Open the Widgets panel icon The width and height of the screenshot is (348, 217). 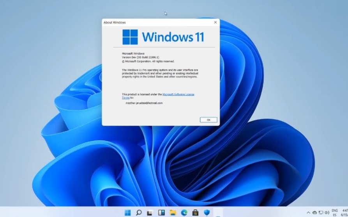161,213
